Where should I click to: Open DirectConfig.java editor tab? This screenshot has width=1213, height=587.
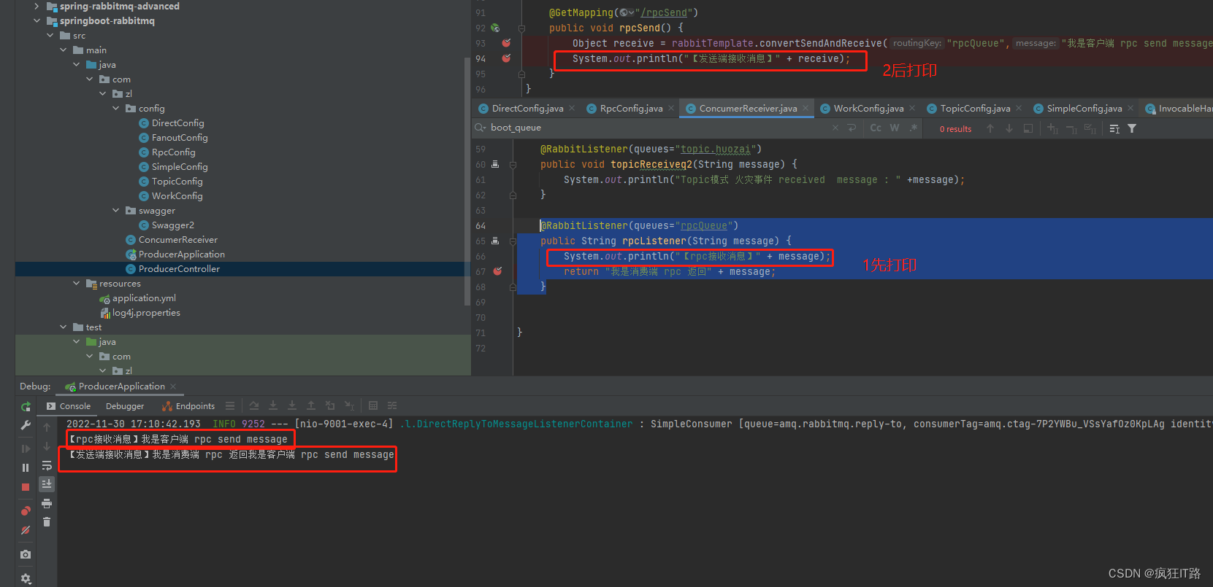coord(527,109)
